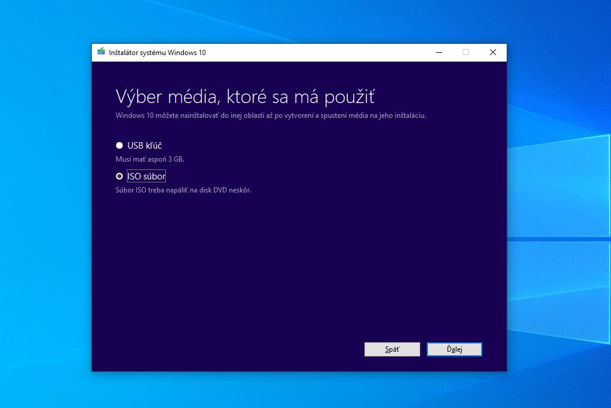Viewport: 611px width, 408px height.
Task: Click the window title 'Inštalátor systému Windows 10'
Action: [x=158, y=53]
